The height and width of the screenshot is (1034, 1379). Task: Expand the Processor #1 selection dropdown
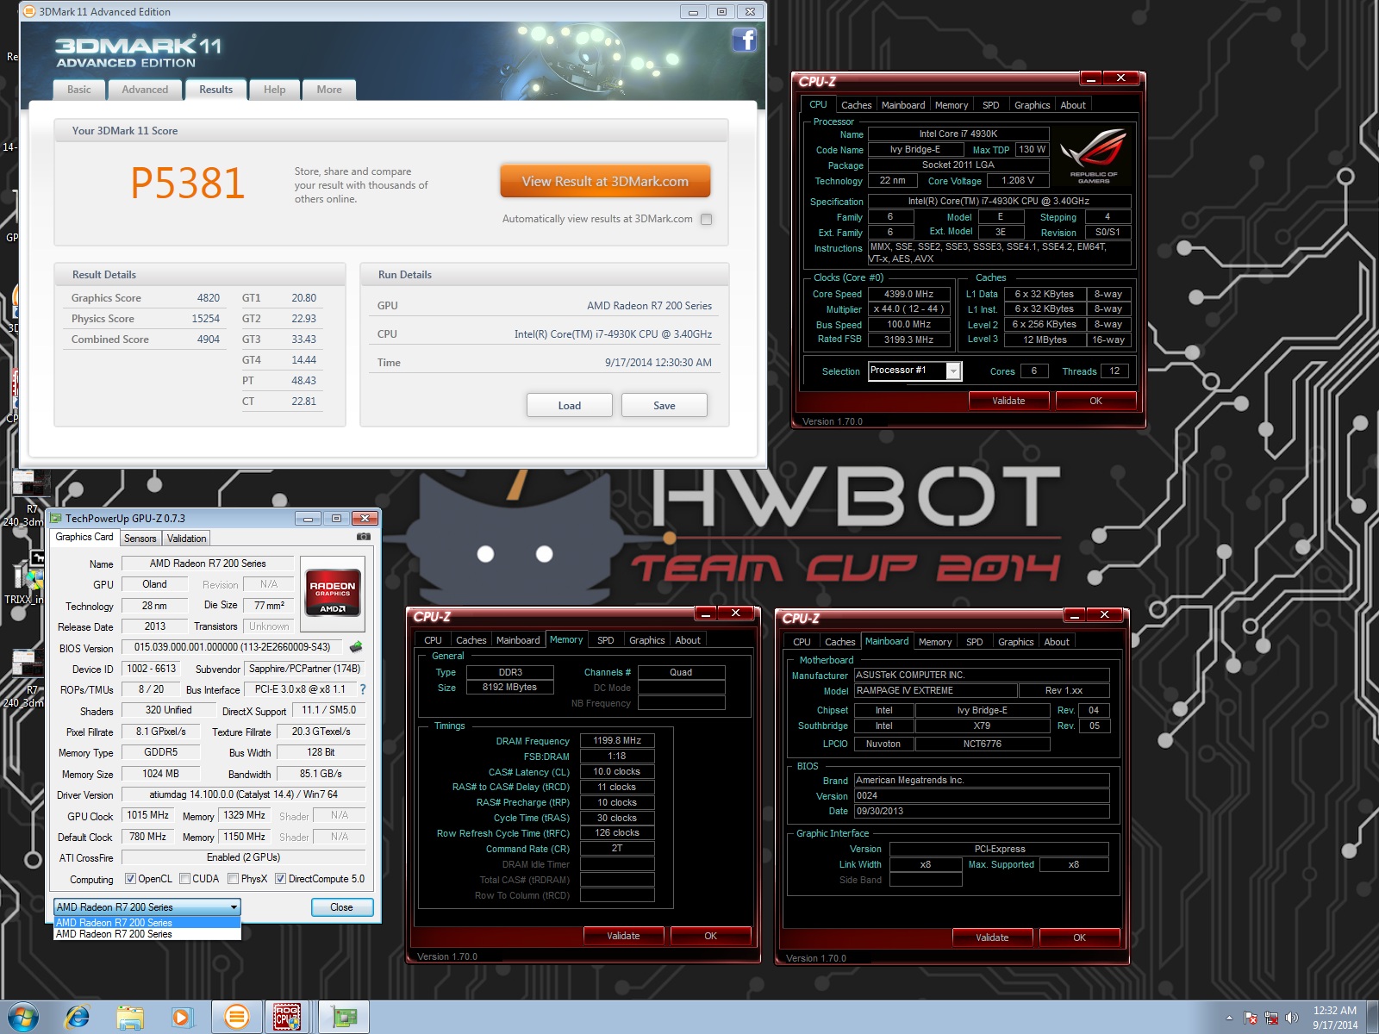coord(953,371)
